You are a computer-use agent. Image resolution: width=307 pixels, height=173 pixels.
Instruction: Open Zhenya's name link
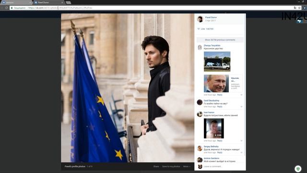tap(212, 46)
